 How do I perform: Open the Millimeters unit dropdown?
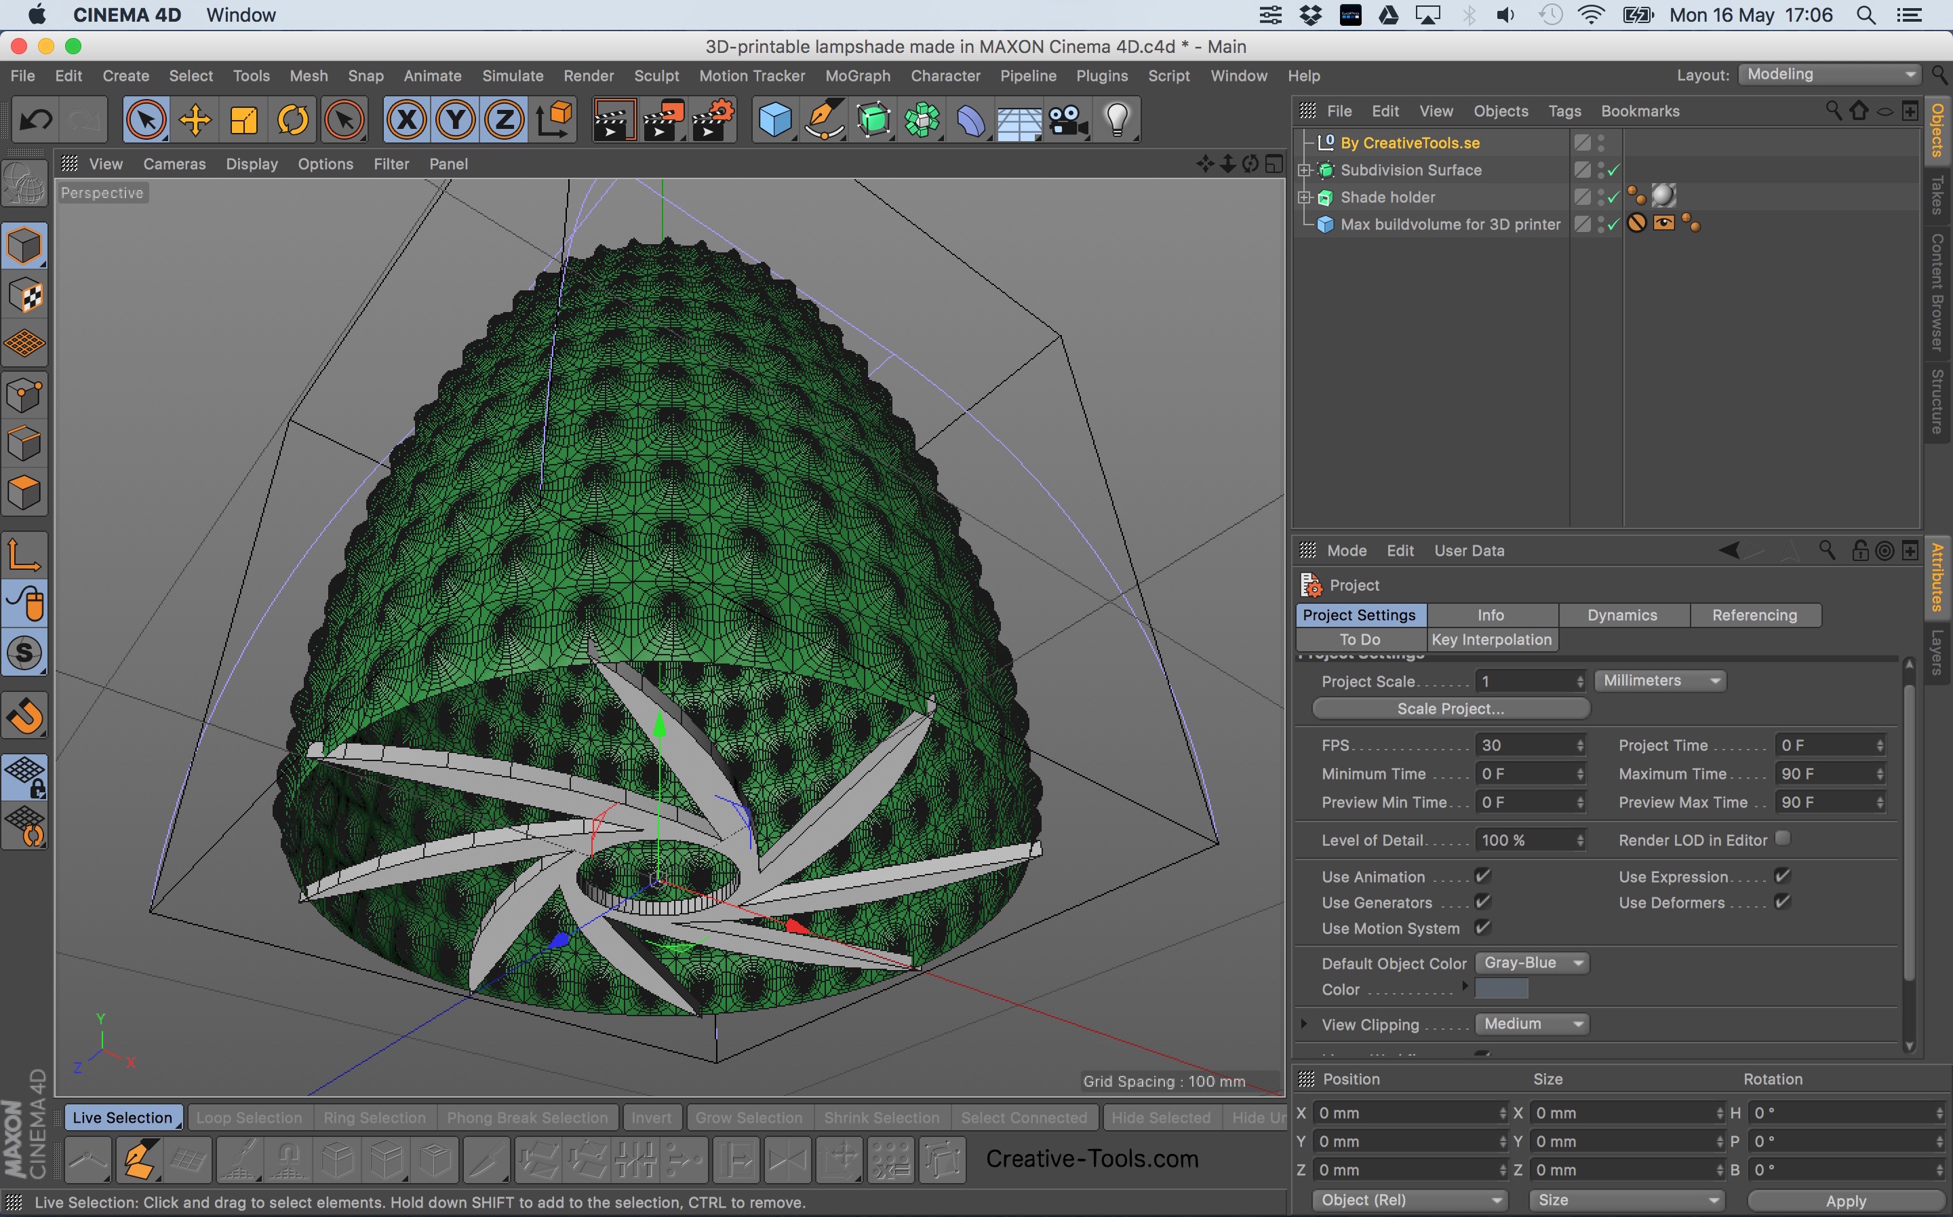1659,681
